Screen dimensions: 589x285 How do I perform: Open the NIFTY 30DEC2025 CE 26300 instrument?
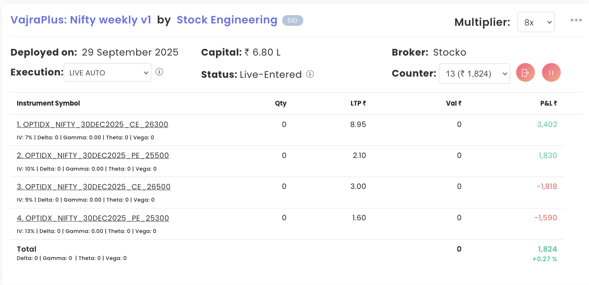pos(92,125)
